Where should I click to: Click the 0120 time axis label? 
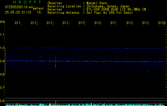point(162,23)
